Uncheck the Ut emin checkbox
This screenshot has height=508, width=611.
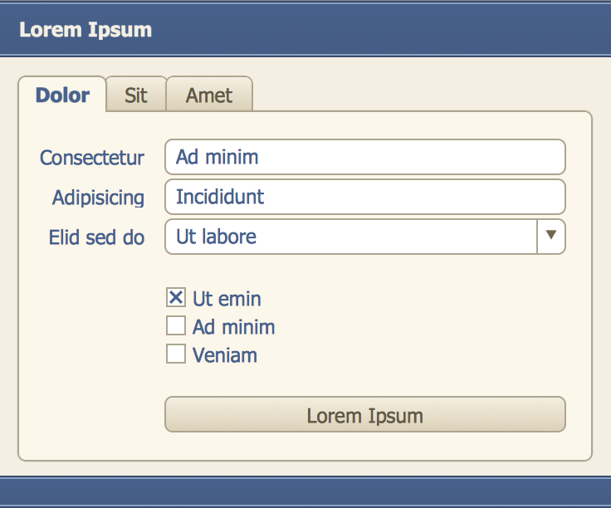176,298
